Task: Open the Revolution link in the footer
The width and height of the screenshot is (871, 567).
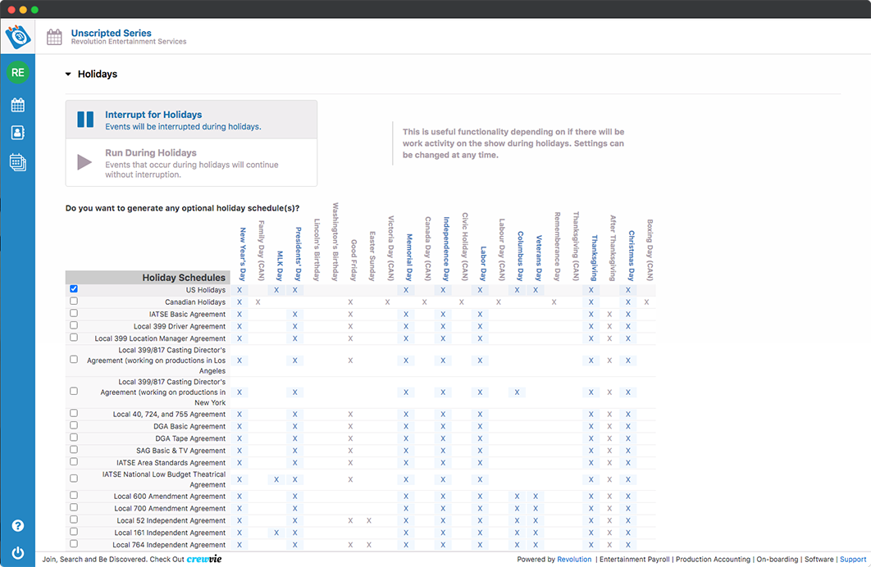Action: (x=574, y=560)
